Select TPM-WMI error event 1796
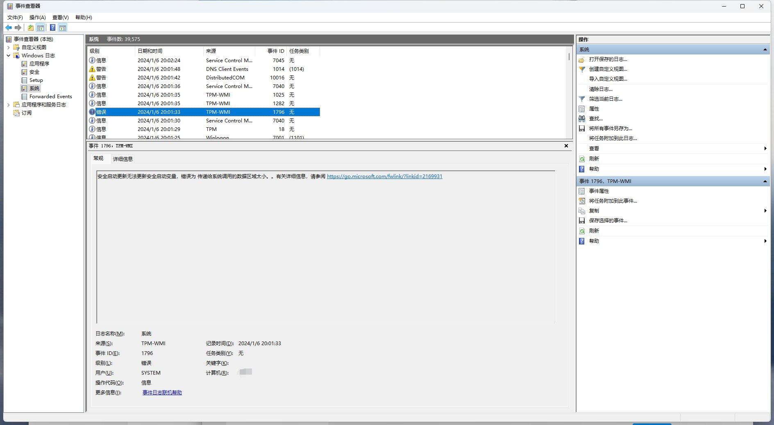This screenshot has height=425, width=774. [204, 112]
